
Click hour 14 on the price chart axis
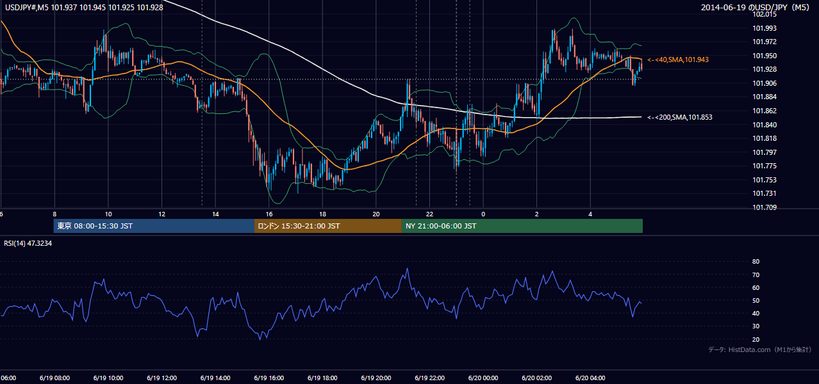(215, 214)
